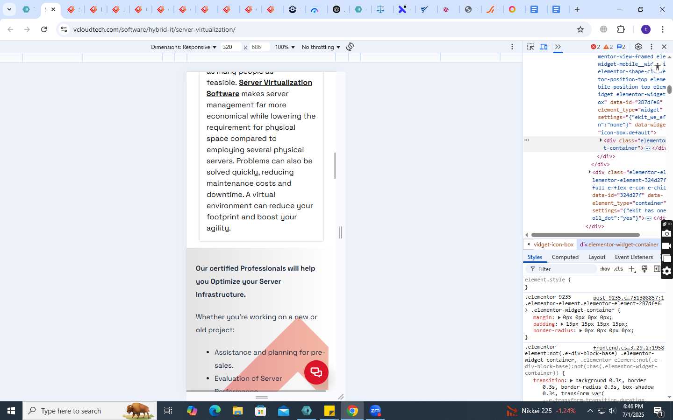Expand the border-radius shorthand property
This screenshot has height=420, width=673.
pos(581,330)
